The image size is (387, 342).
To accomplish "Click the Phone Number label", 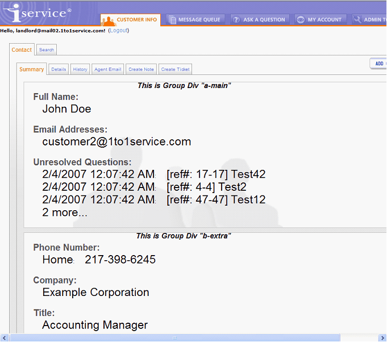I will [66, 247].
